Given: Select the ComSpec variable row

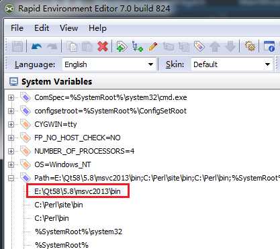Looking at the screenshot, I should click(x=111, y=97).
